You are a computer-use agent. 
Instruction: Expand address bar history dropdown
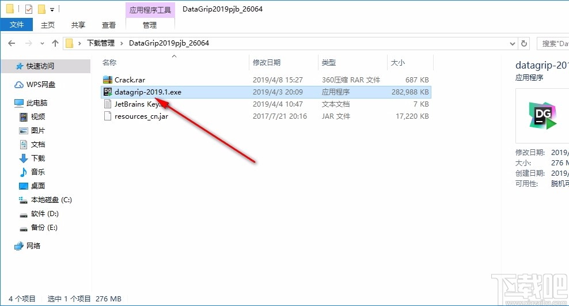[x=513, y=44]
